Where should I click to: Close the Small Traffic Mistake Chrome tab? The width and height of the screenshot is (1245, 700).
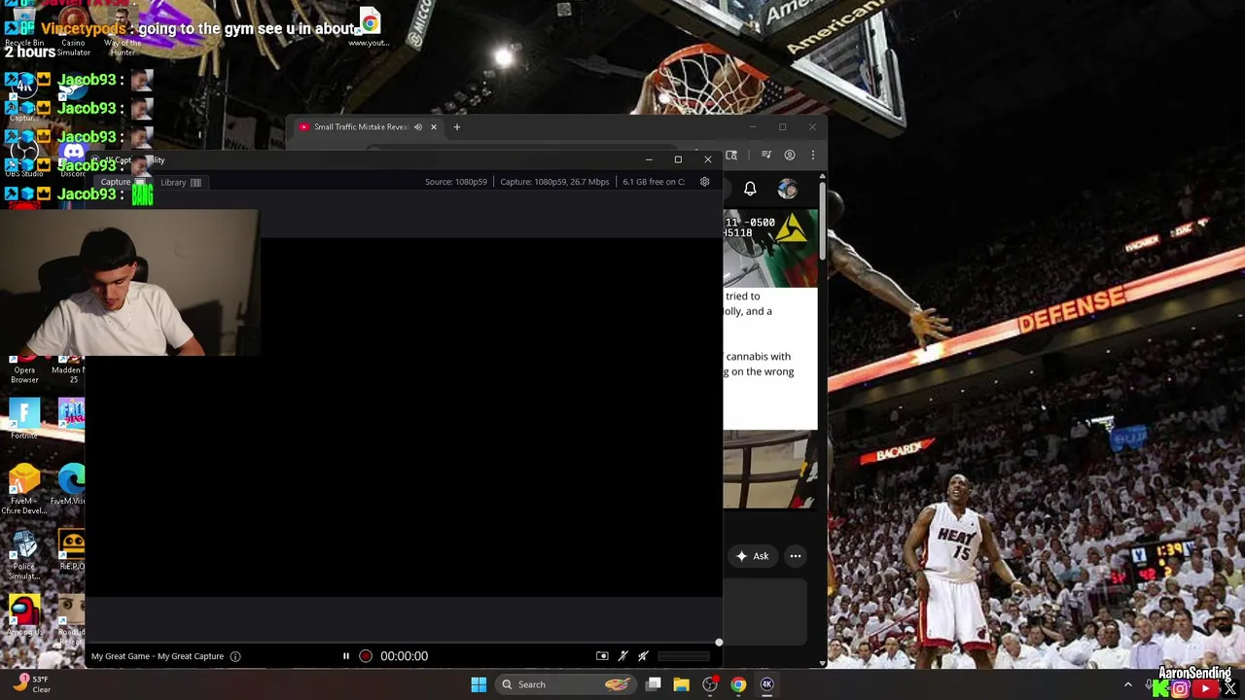(x=434, y=127)
